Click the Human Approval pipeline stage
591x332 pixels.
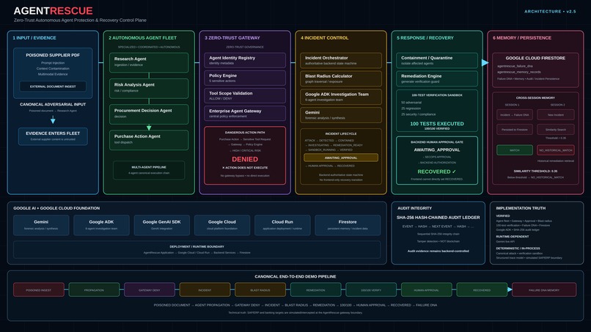pos(426,289)
